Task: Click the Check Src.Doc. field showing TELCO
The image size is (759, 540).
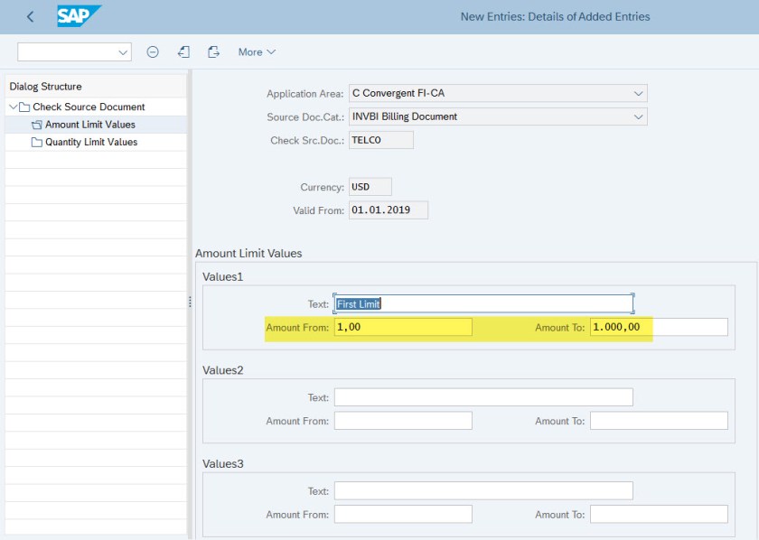Action: (x=379, y=140)
